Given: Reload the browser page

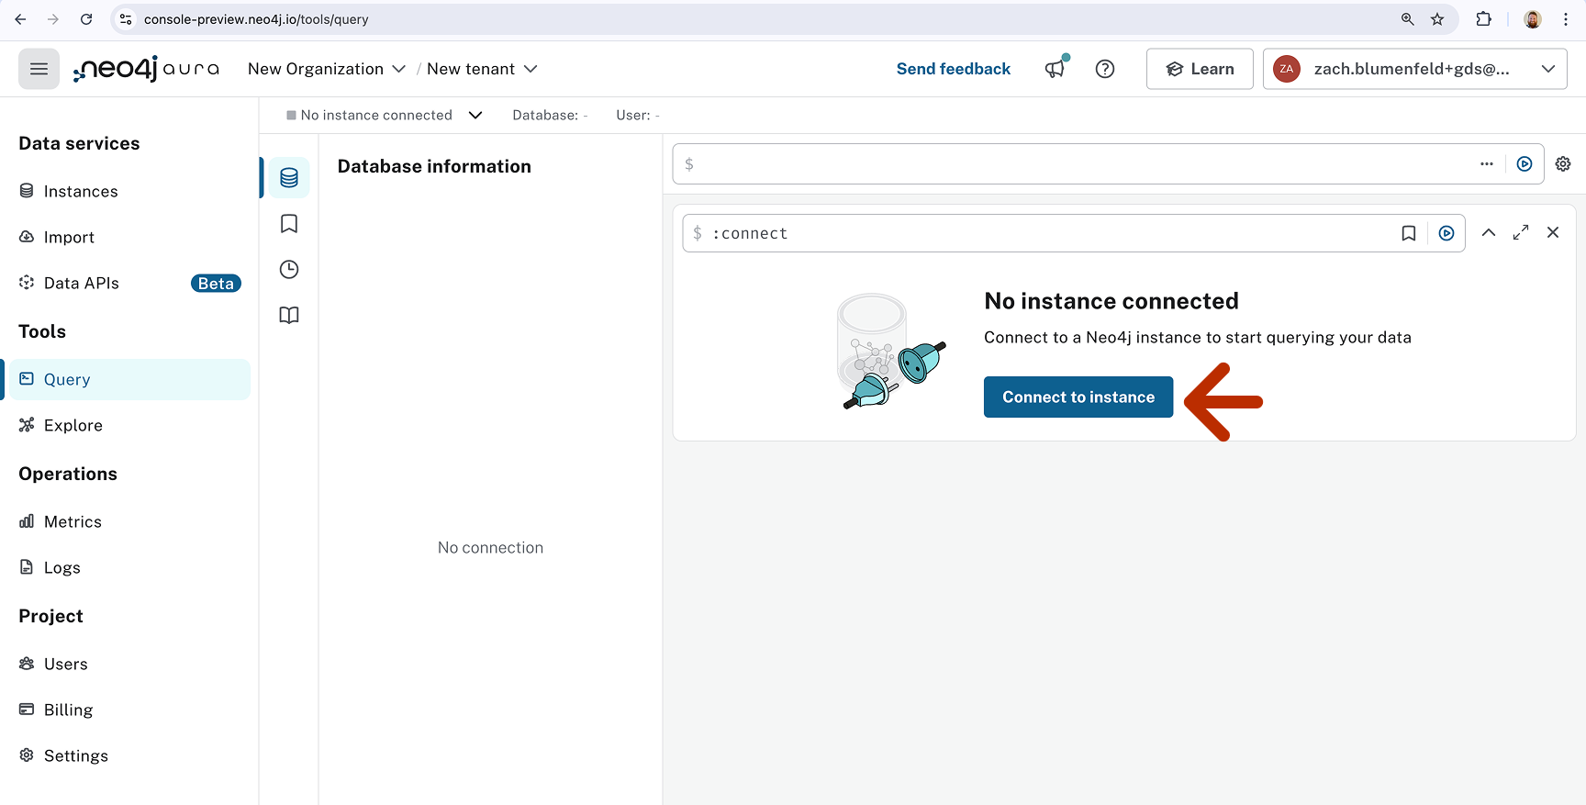Looking at the screenshot, I should pyautogui.click(x=86, y=19).
